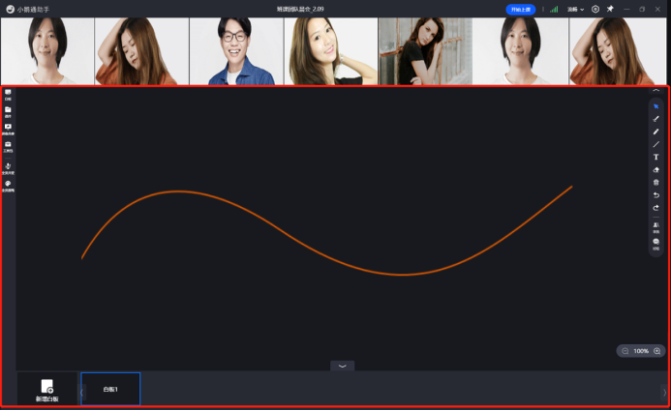671x411 pixels.
Task: Click the pin window icon in title bar
Action: pos(610,9)
